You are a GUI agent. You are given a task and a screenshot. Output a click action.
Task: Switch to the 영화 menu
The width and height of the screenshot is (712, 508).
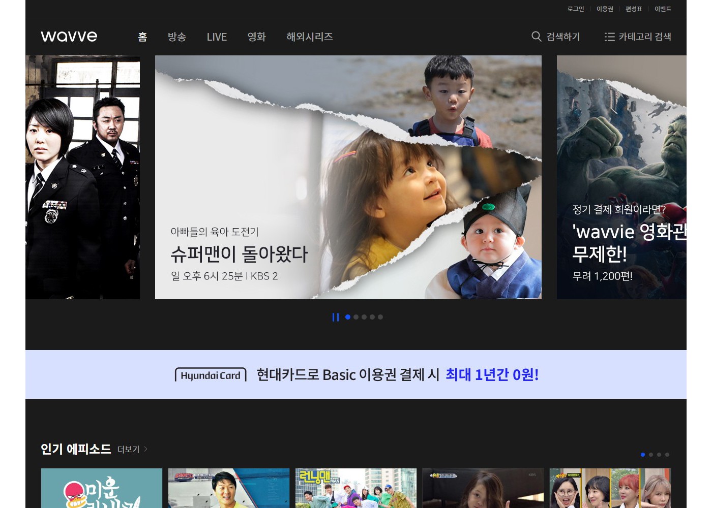pos(256,37)
